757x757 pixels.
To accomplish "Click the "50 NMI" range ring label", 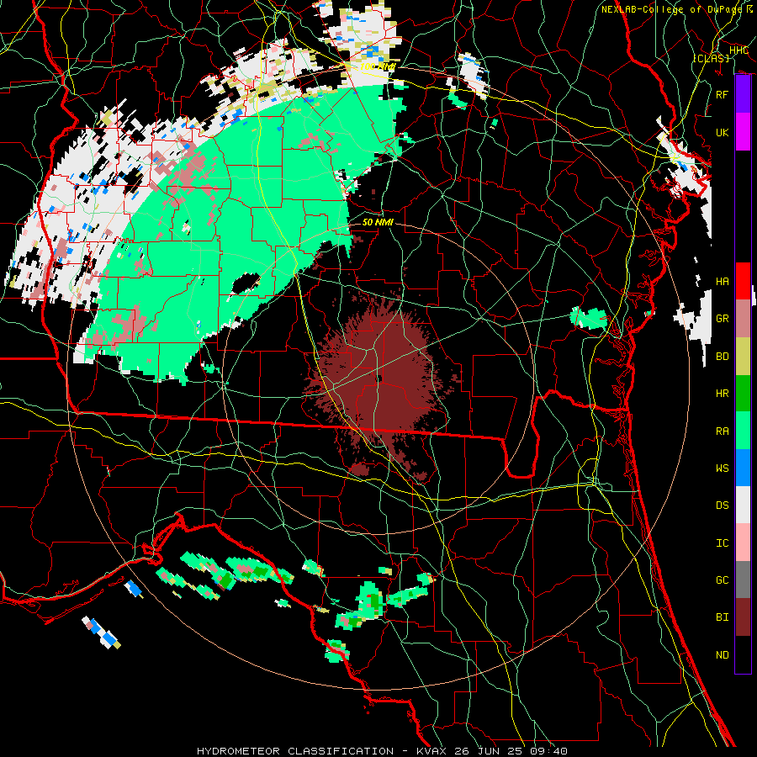I will (x=378, y=222).
